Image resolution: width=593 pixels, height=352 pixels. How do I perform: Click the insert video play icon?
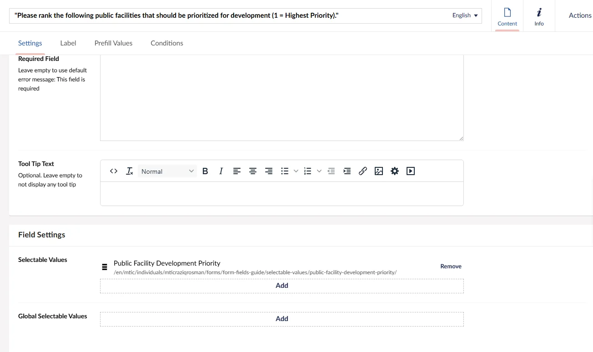[x=411, y=171]
